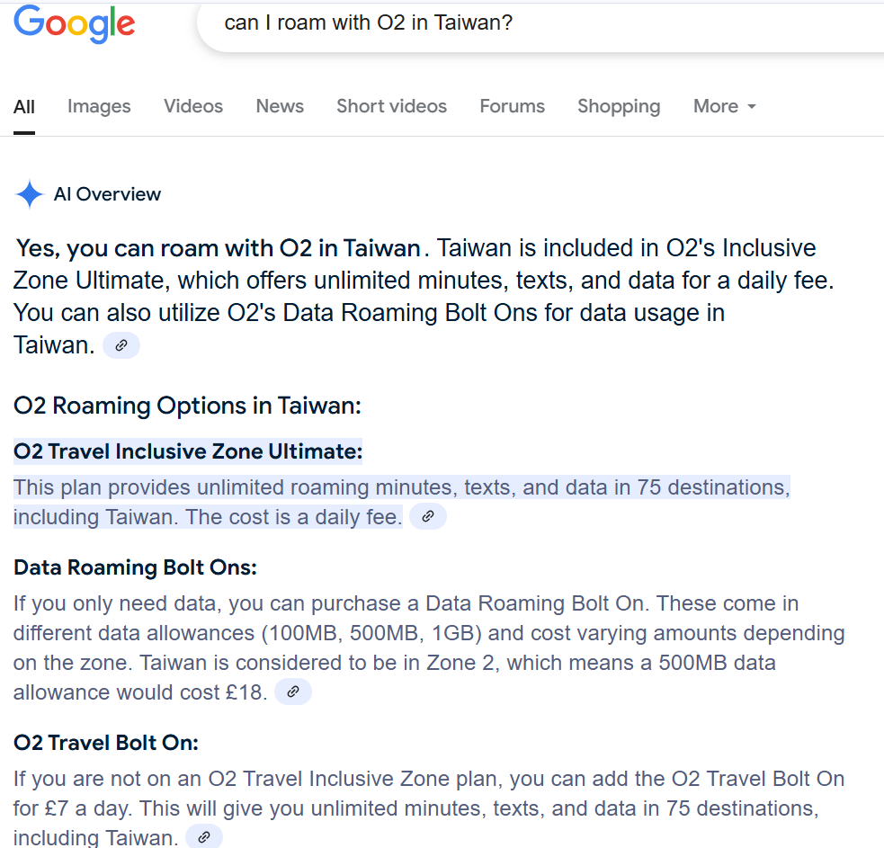Click the "Data Roaming Bolt Ons:" heading
Image resolution: width=884 pixels, height=848 pixels.
click(135, 567)
